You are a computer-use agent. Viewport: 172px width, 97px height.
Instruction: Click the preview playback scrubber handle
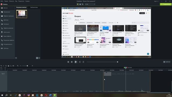click(118, 62)
